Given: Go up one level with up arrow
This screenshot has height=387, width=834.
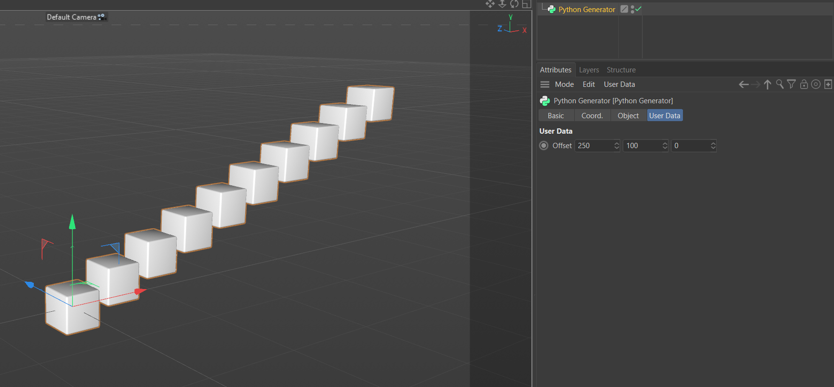Looking at the screenshot, I should point(767,84).
